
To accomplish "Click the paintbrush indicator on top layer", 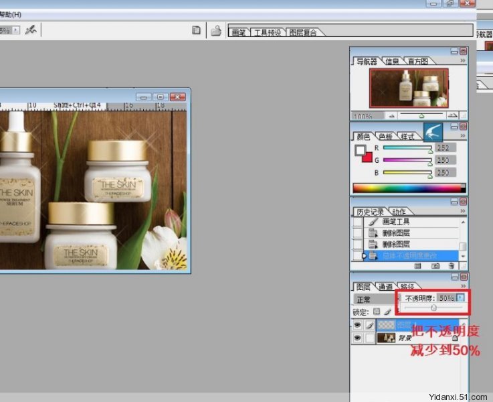I will click(370, 325).
